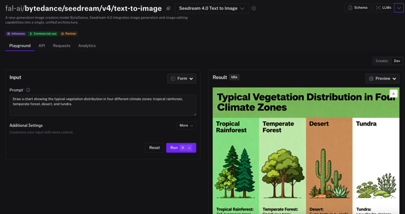Click the Inference badge

(x=16, y=34)
